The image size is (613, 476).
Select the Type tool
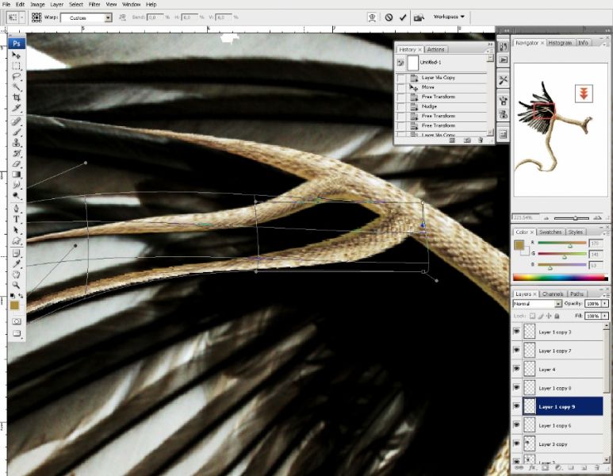[x=16, y=220]
